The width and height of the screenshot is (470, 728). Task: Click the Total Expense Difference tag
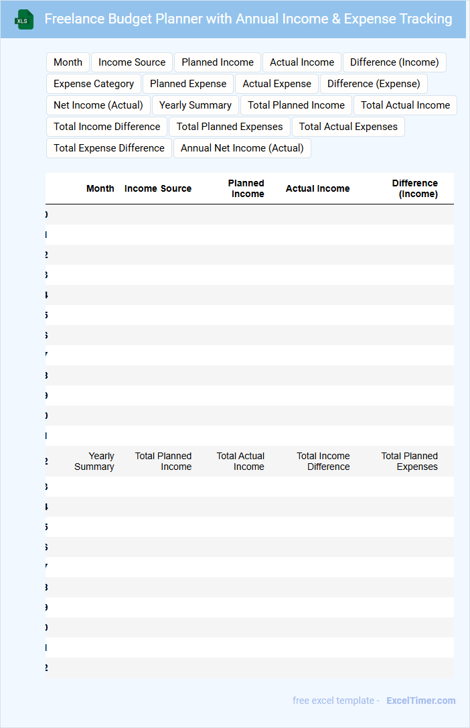pos(109,147)
